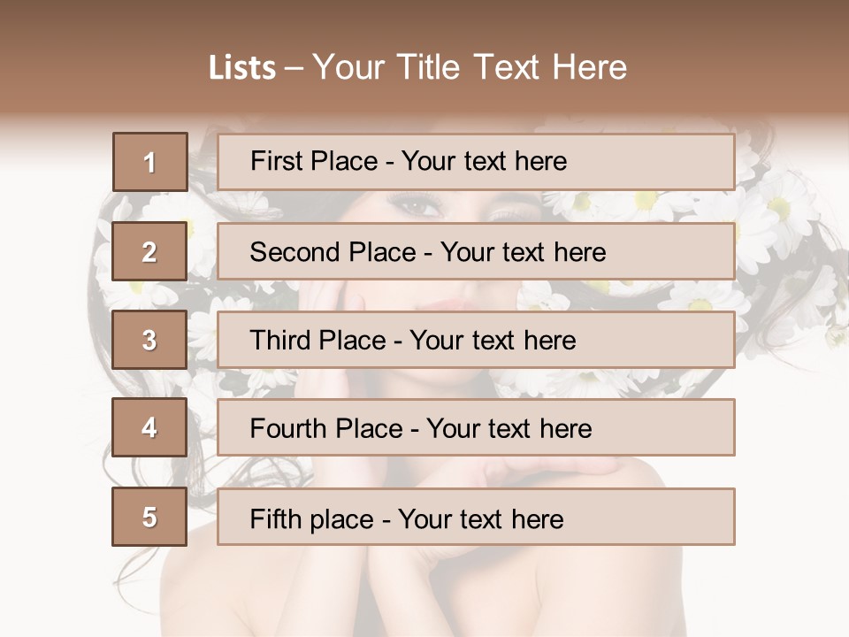Select the First Place text bar
The height and width of the screenshot is (637, 849).
tap(476, 162)
